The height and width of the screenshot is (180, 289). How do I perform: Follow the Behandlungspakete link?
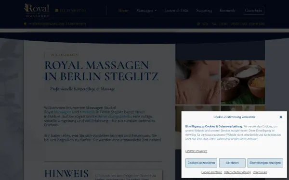pyautogui.click(x=115, y=116)
